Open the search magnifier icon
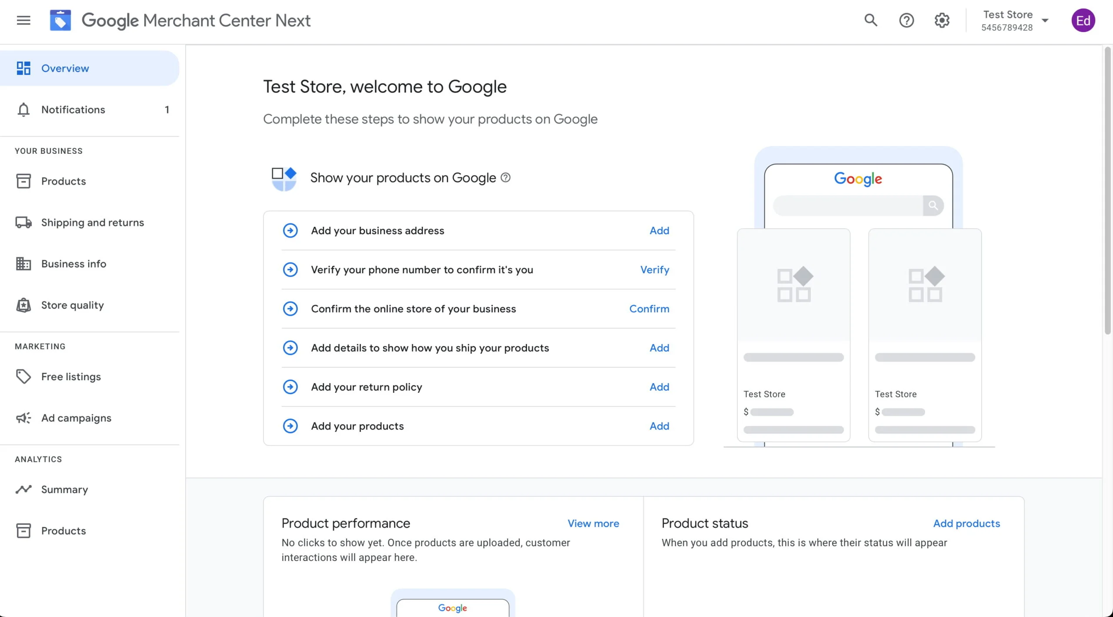 click(870, 20)
